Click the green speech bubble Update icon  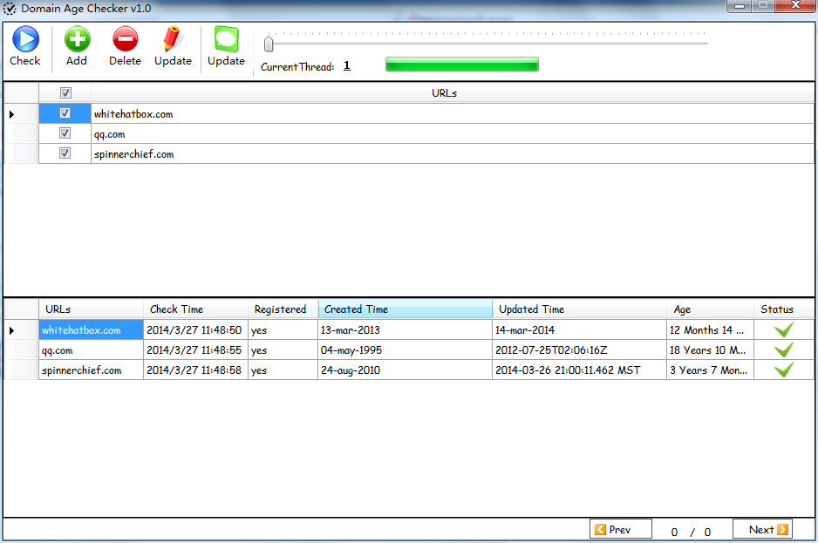(226, 39)
